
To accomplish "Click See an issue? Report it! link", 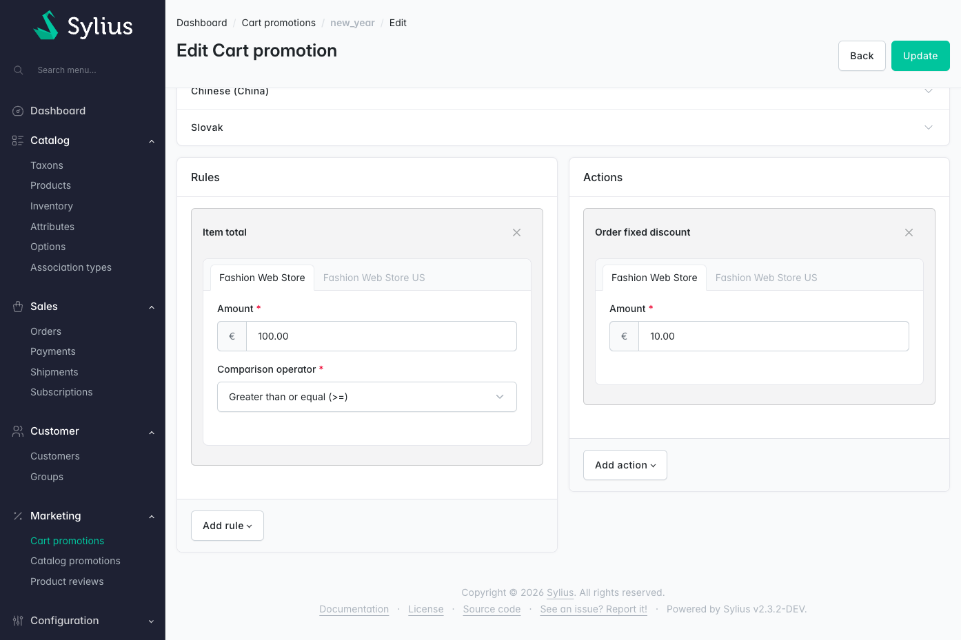I will tap(594, 609).
